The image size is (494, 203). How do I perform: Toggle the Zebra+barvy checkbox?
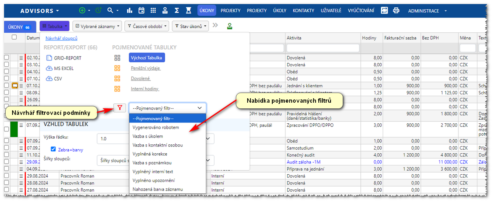(53, 149)
